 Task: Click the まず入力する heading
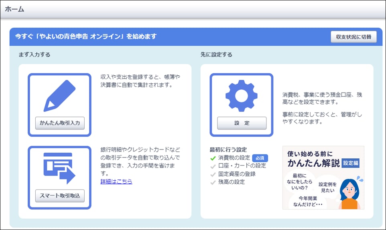coord(35,54)
